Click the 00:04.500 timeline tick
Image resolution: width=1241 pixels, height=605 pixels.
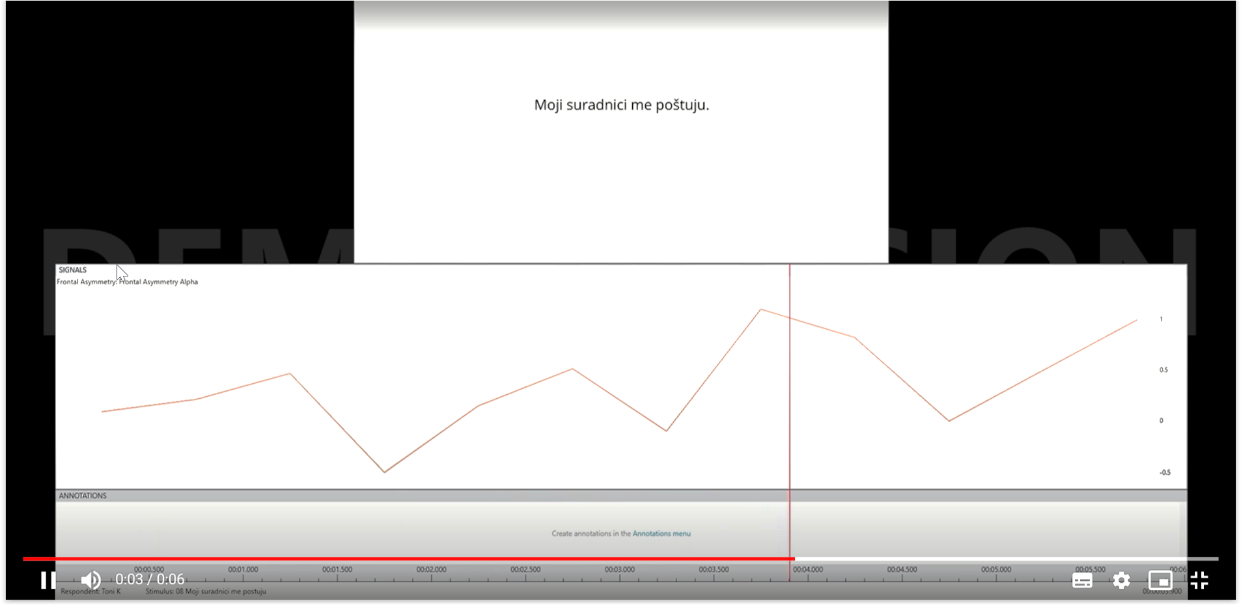pos(902,570)
